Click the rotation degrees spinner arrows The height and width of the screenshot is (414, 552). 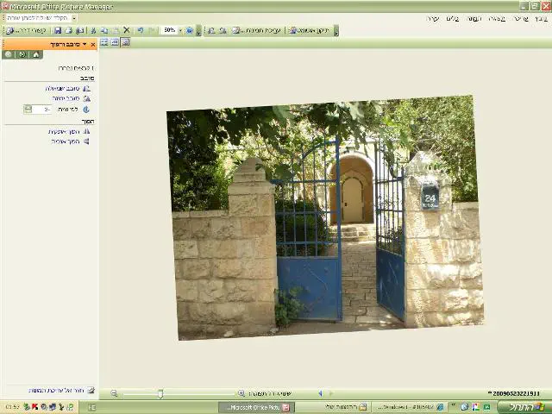(28, 110)
